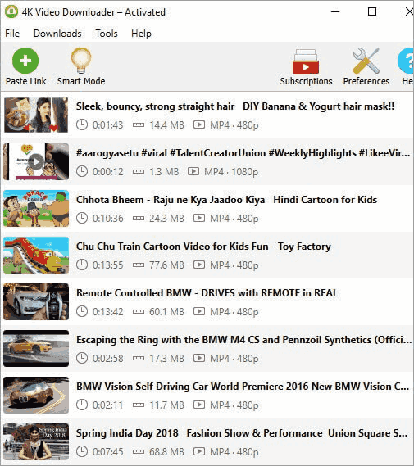Click the file size icon beside 77.6 MB

coord(139,265)
